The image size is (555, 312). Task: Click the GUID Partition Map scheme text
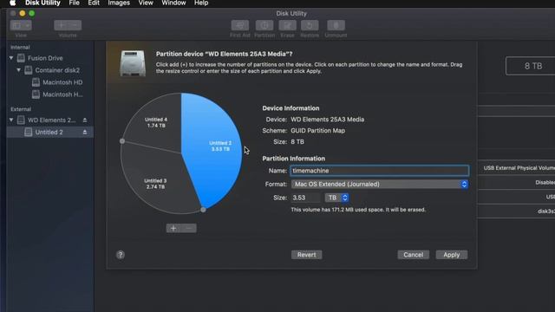click(x=318, y=131)
